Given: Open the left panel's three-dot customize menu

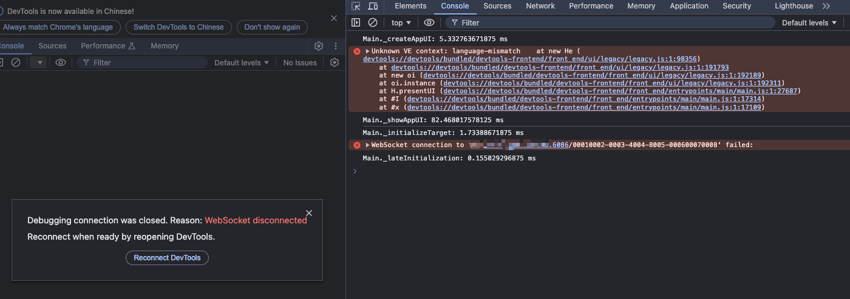Looking at the screenshot, I should tap(336, 46).
